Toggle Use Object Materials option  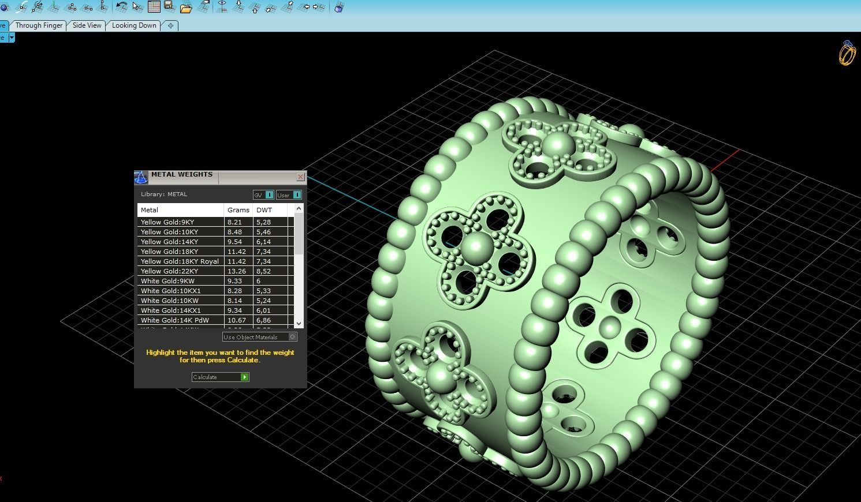click(x=260, y=337)
